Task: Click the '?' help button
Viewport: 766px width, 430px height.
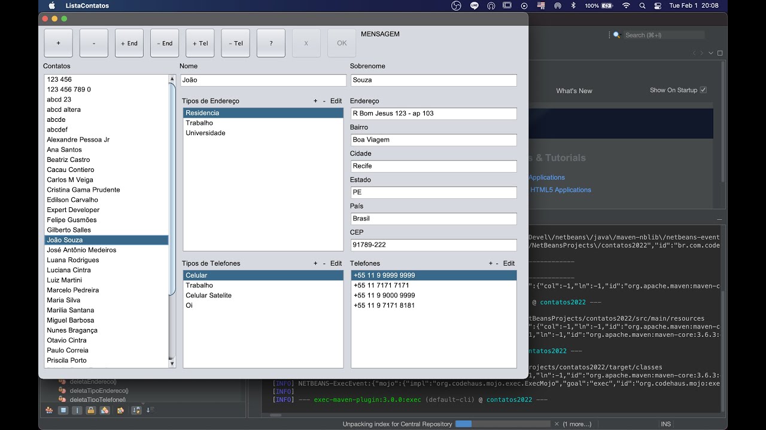Action: 271,43
